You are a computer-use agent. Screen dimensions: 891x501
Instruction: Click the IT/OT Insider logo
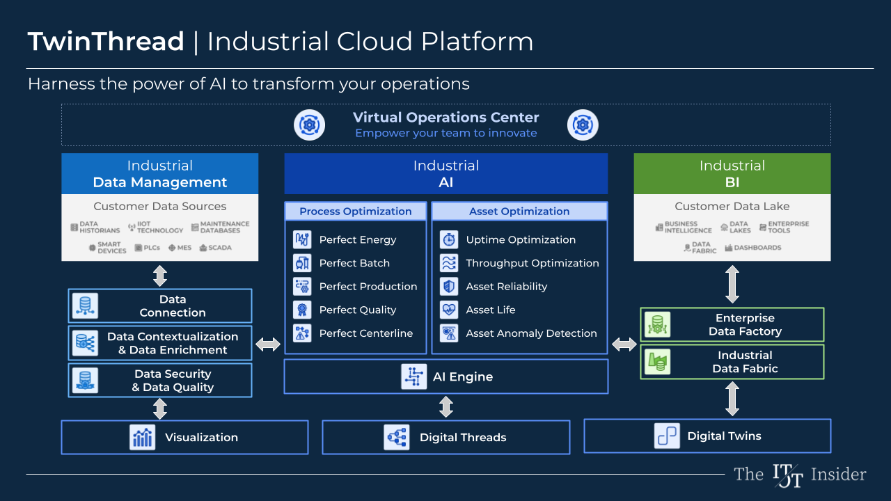coord(800,475)
